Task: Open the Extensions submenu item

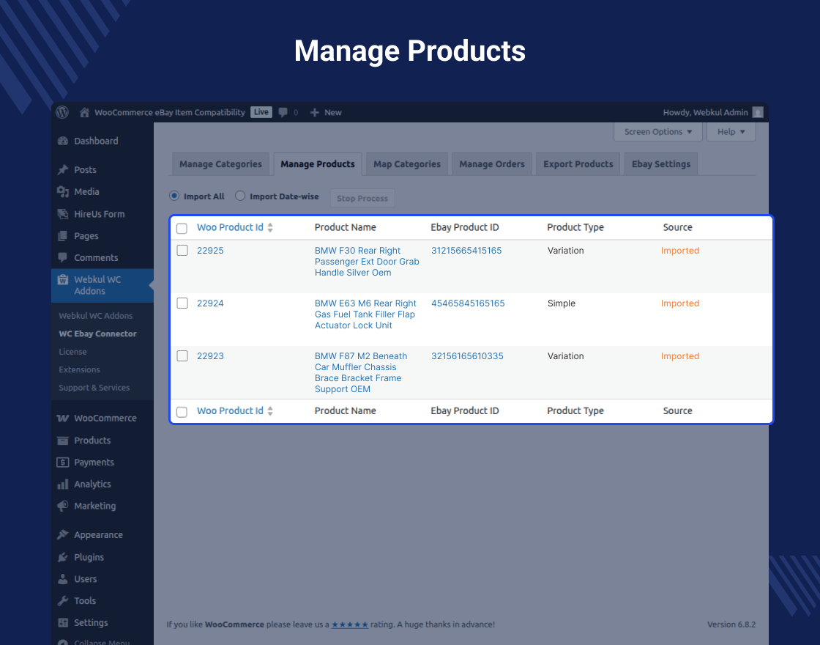Action: coord(79,369)
